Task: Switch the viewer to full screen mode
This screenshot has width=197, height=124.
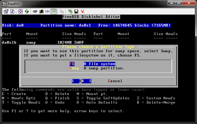Action: point(21,12)
